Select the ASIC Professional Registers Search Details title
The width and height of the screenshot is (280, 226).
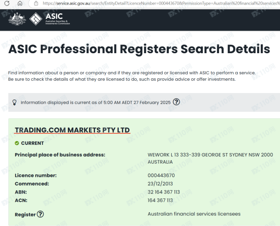[x=139, y=49]
